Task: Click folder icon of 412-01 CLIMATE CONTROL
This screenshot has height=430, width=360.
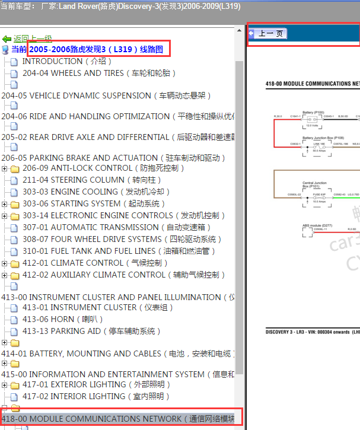Action: pos(15,263)
